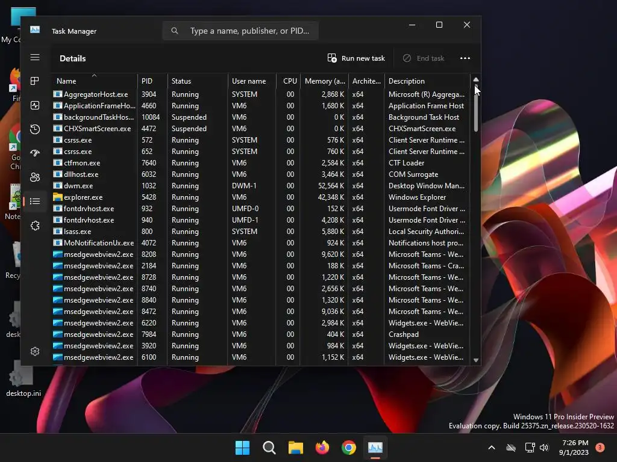The height and width of the screenshot is (462, 617).
Task: Select dwm.exe process
Action: click(260, 185)
